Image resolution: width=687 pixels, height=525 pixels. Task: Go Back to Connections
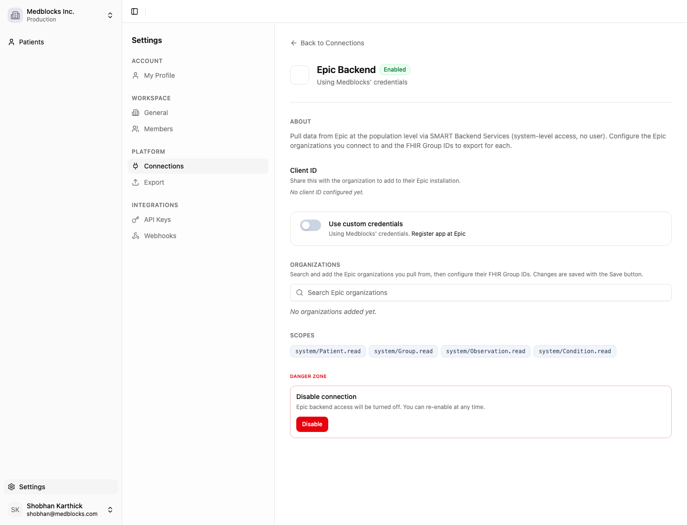tap(327, 43)
